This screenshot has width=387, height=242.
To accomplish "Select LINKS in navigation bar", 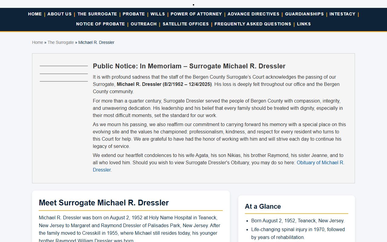I will point(304,24).
